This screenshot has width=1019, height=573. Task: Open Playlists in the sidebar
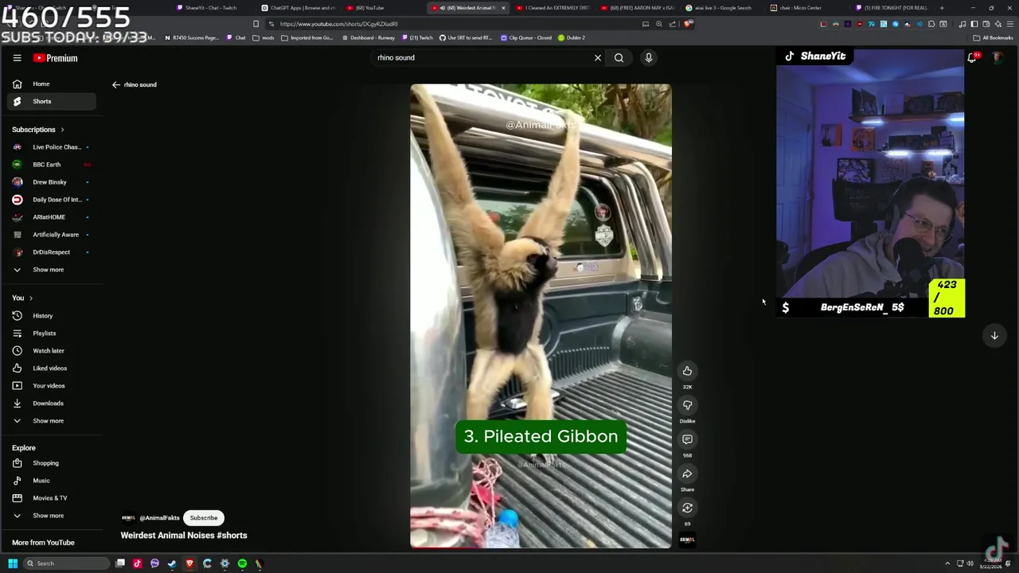click(x=52, y=333)
